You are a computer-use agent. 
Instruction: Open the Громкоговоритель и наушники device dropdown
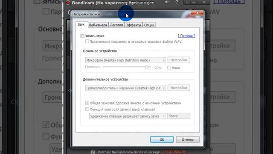[x=125, y=88]
